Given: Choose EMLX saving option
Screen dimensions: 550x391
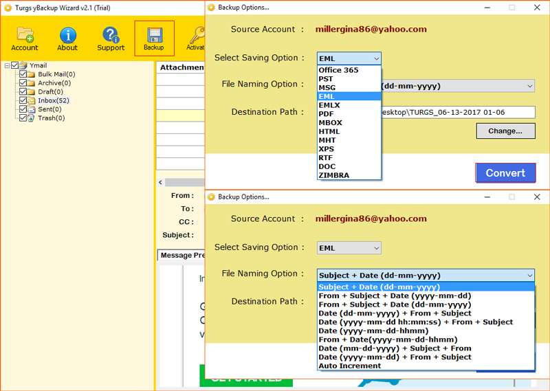Looking at the screenshot, I should [349, 105].
